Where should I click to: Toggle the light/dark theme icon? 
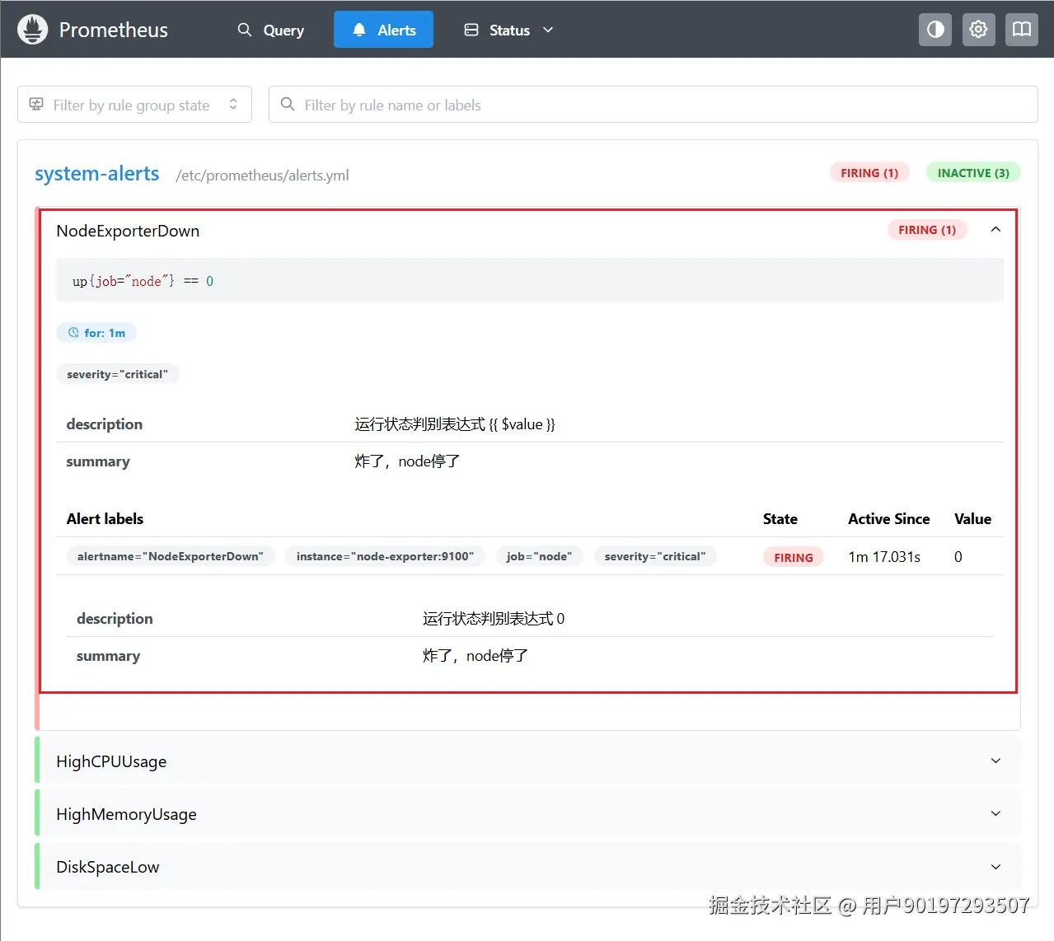click(935, 30)
